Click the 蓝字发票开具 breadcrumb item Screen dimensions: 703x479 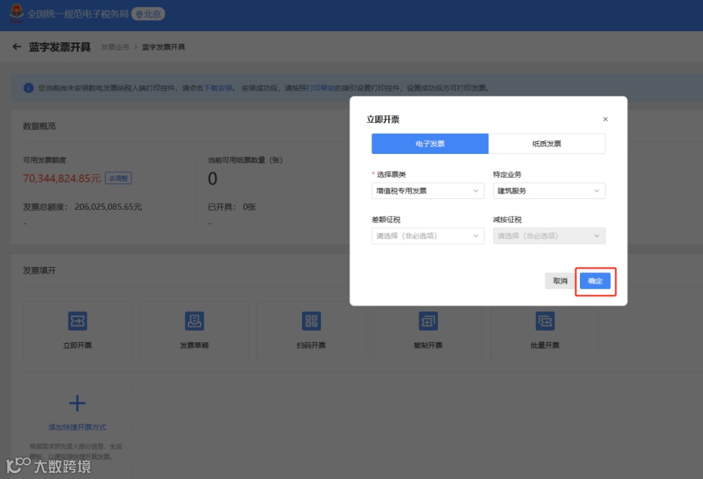[163, 47]
